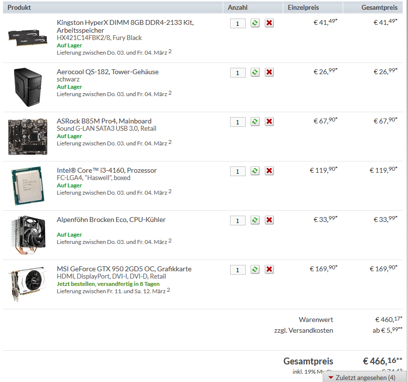Click the final total € 466,16
Screen dimensions: 408x382
383,361
